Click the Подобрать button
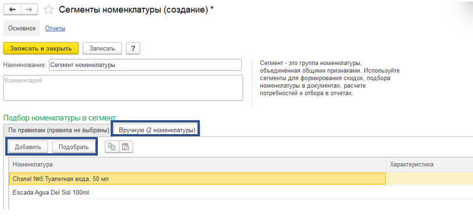473x216 pixels. (x=73, y=147)
